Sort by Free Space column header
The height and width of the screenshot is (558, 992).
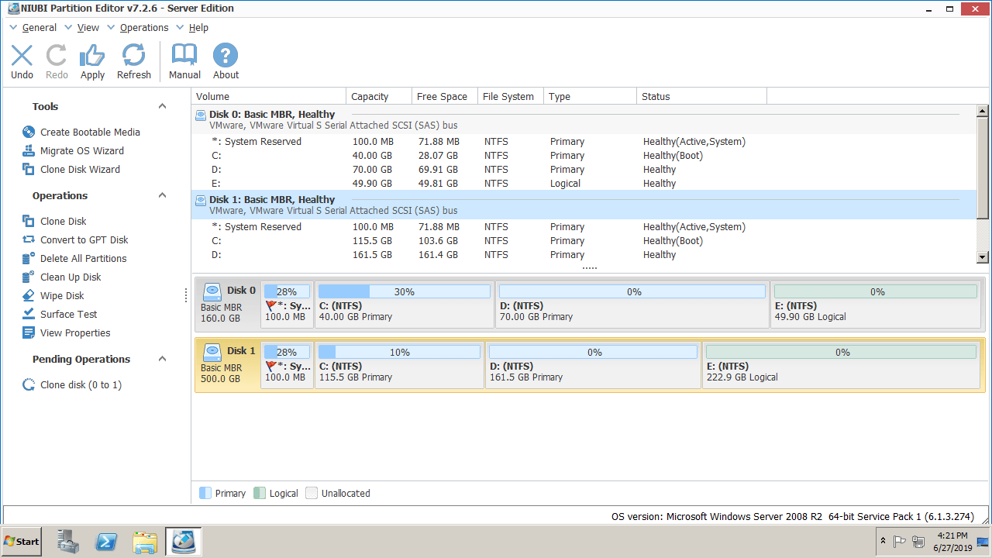click(x=442, y=97)
